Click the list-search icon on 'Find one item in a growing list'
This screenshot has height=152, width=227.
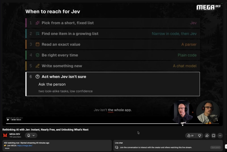(x=37, y=34)
